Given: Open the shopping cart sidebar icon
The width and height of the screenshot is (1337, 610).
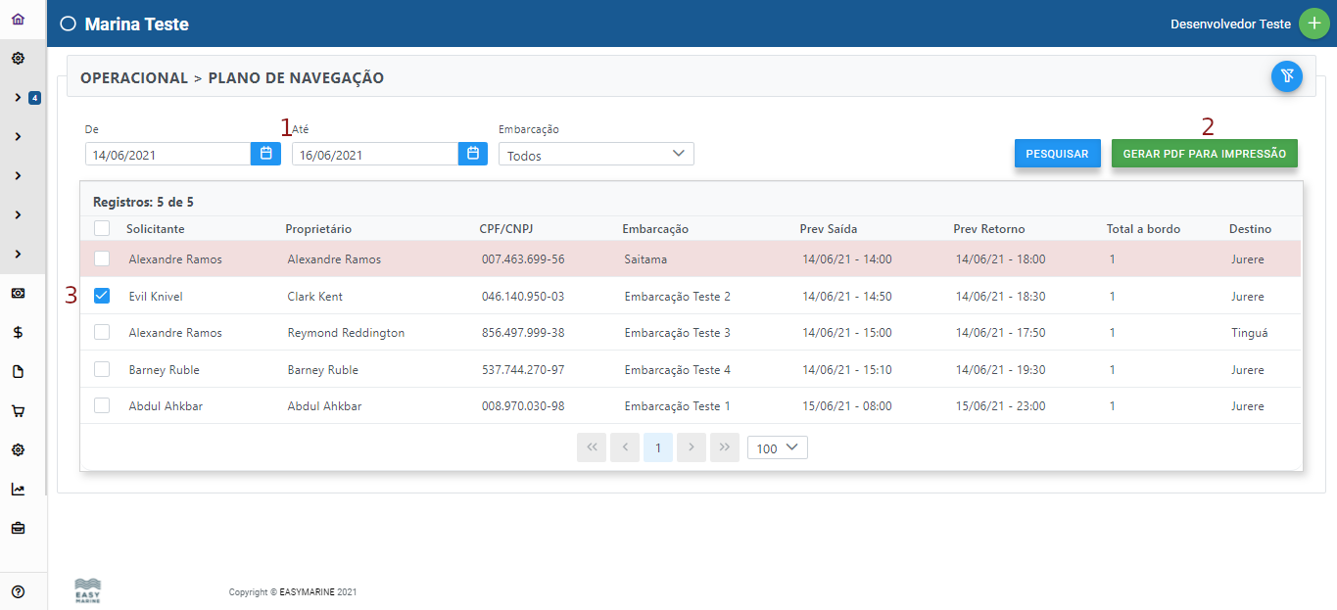Looking at the screenshot, I should (x=18, y=411).
